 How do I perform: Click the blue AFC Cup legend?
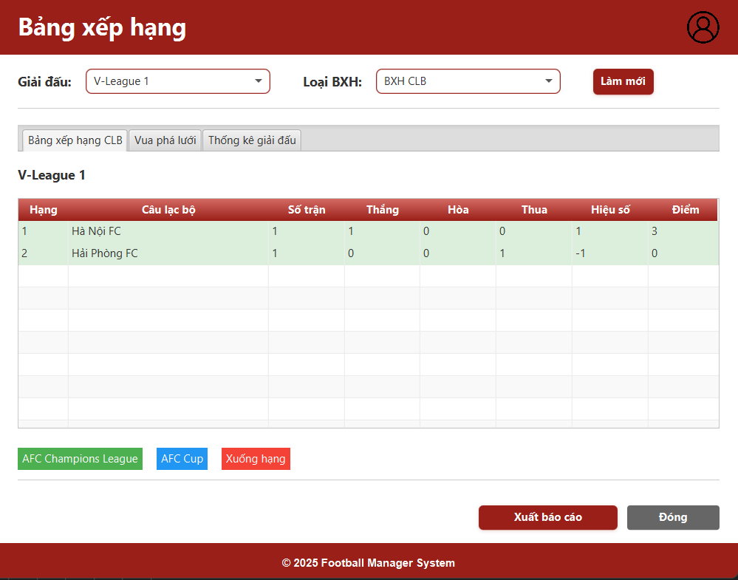click(x=182, y=459)
